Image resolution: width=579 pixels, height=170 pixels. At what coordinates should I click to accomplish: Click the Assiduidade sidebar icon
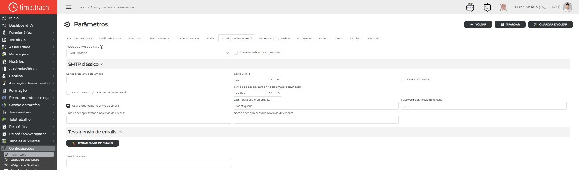(x=4, y=47)
